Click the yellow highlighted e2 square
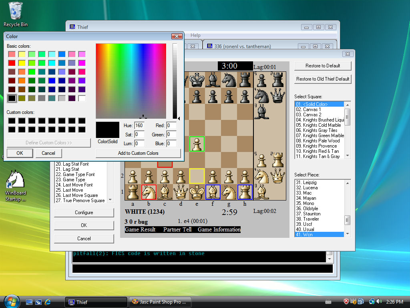 197,176
